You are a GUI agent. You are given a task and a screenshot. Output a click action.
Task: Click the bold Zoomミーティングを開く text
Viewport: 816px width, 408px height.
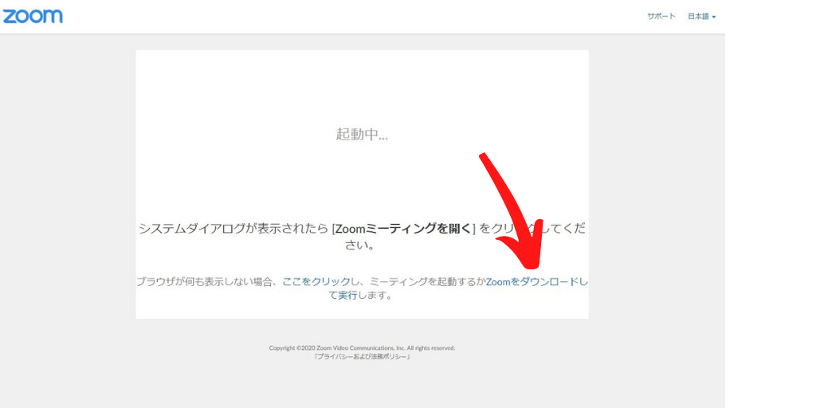pyautogui.click(x=403, y=229)
